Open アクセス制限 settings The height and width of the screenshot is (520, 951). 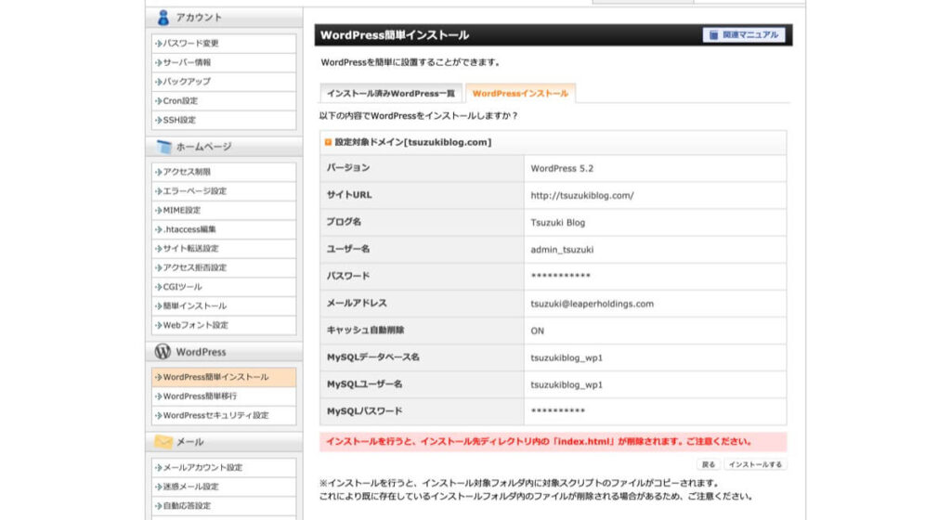[224, 172]
